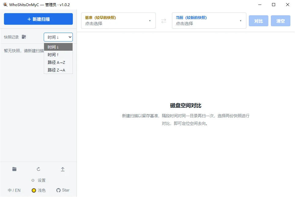
Task: Click the 对比 compare button
Action: click(259, 21)
